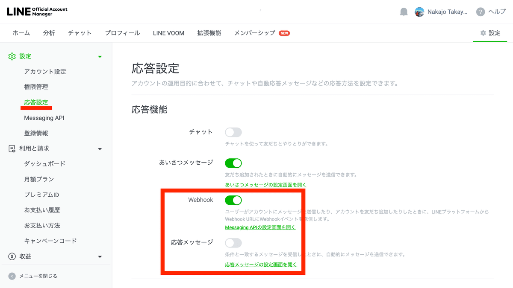Open the 拡張機能 tab
This screenshot has width=513, height=288.
coord(209,33)
